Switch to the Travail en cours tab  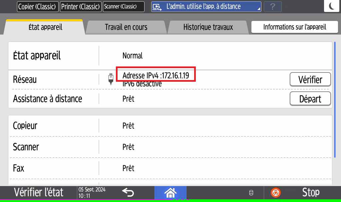click(126, 27)
